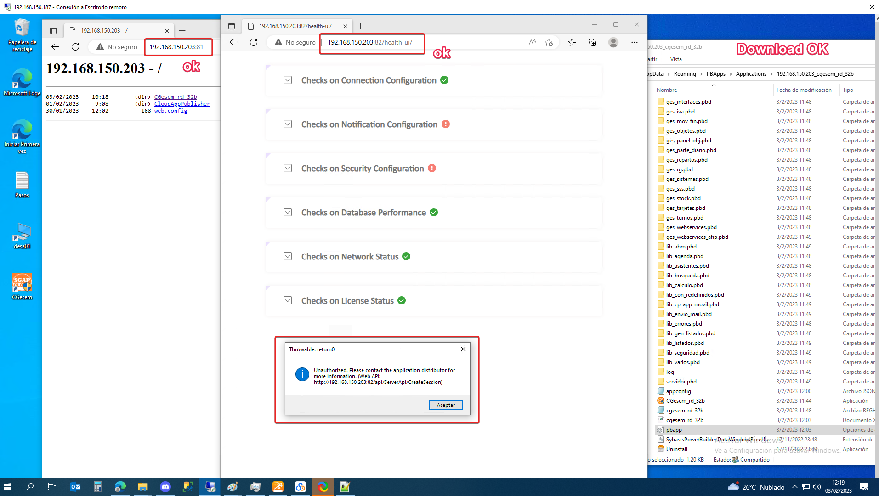Switch to the 192.168.150.203:82/health-ui tab
Viewport: 879px width, 496px height.
click(295, 26)
